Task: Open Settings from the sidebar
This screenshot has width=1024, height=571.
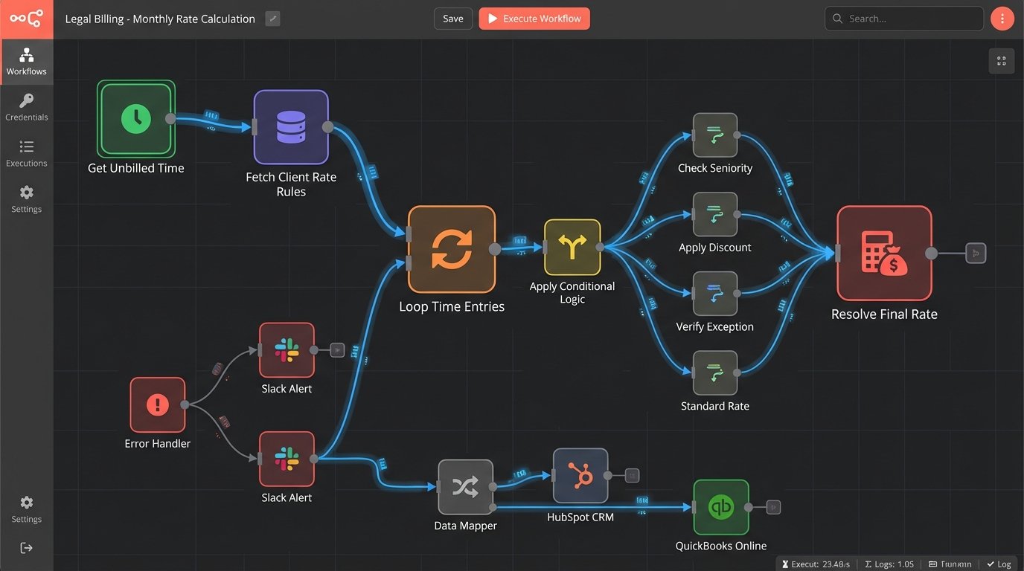Action: coord(26,199)
